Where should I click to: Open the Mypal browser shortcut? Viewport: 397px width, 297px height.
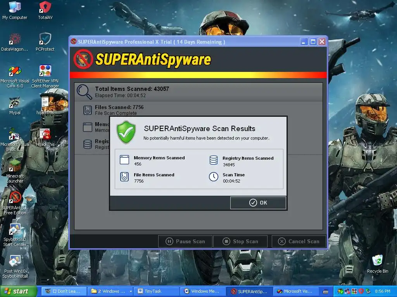coord(15,106)
